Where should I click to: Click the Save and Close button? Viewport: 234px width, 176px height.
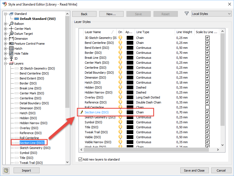pyautogui.click(x=194, y=170)
